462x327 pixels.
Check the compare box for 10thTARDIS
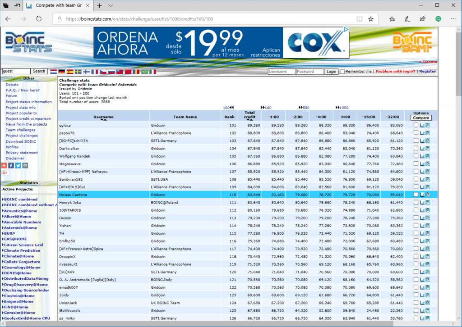click(x=416, y=210)
